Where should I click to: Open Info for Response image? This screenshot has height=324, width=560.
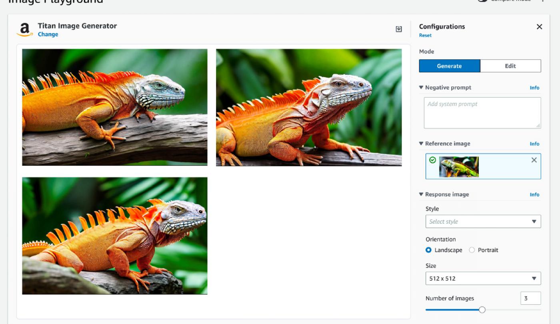[x=534, y=194]
